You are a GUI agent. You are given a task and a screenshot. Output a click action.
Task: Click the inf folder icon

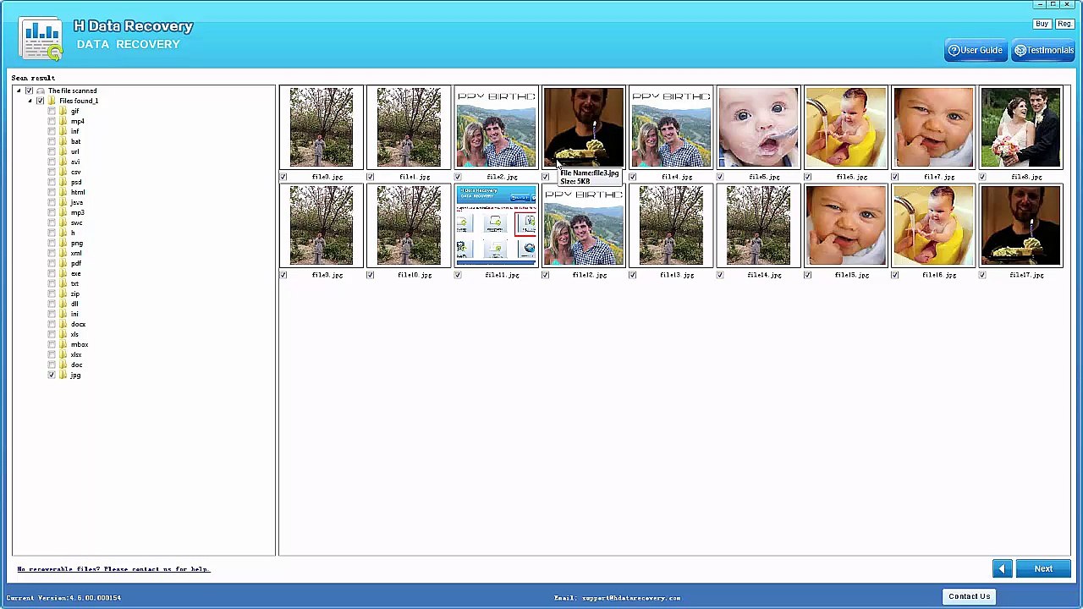(x=63, y=131)
